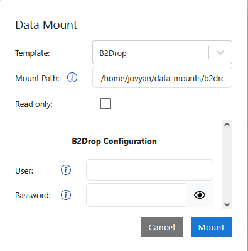
Task: Select the B2Drop Configuration heading text
Action: pos(114,141)
